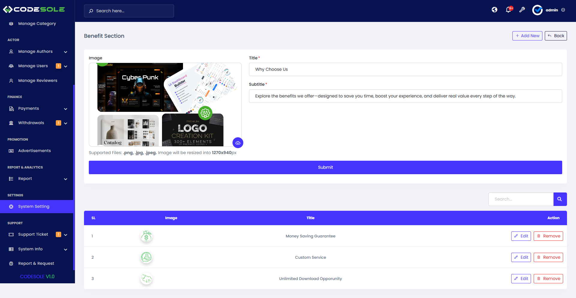Viewport: 576px width, 298px height.
Task: Open the Advertisements menu item
Action: coord(37,151)
